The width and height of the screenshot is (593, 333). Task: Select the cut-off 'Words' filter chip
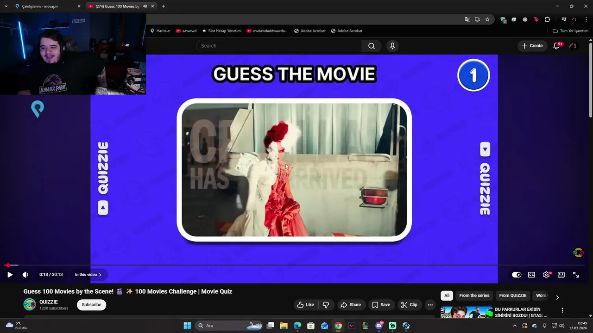[541, 296]
